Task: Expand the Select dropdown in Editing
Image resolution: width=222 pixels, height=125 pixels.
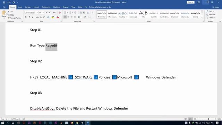Action: [211, 18]
